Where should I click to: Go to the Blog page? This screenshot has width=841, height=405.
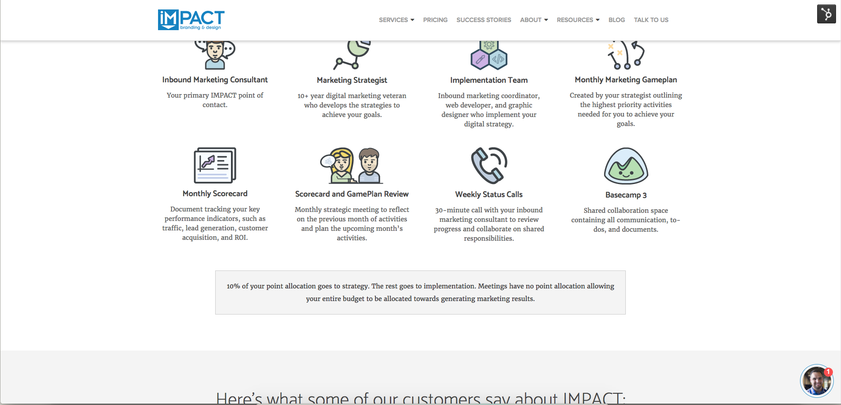point(616,20)
